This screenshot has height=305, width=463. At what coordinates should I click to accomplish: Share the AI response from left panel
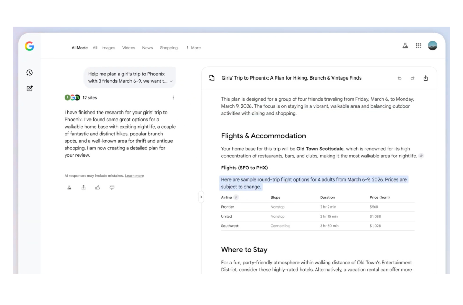83,188
